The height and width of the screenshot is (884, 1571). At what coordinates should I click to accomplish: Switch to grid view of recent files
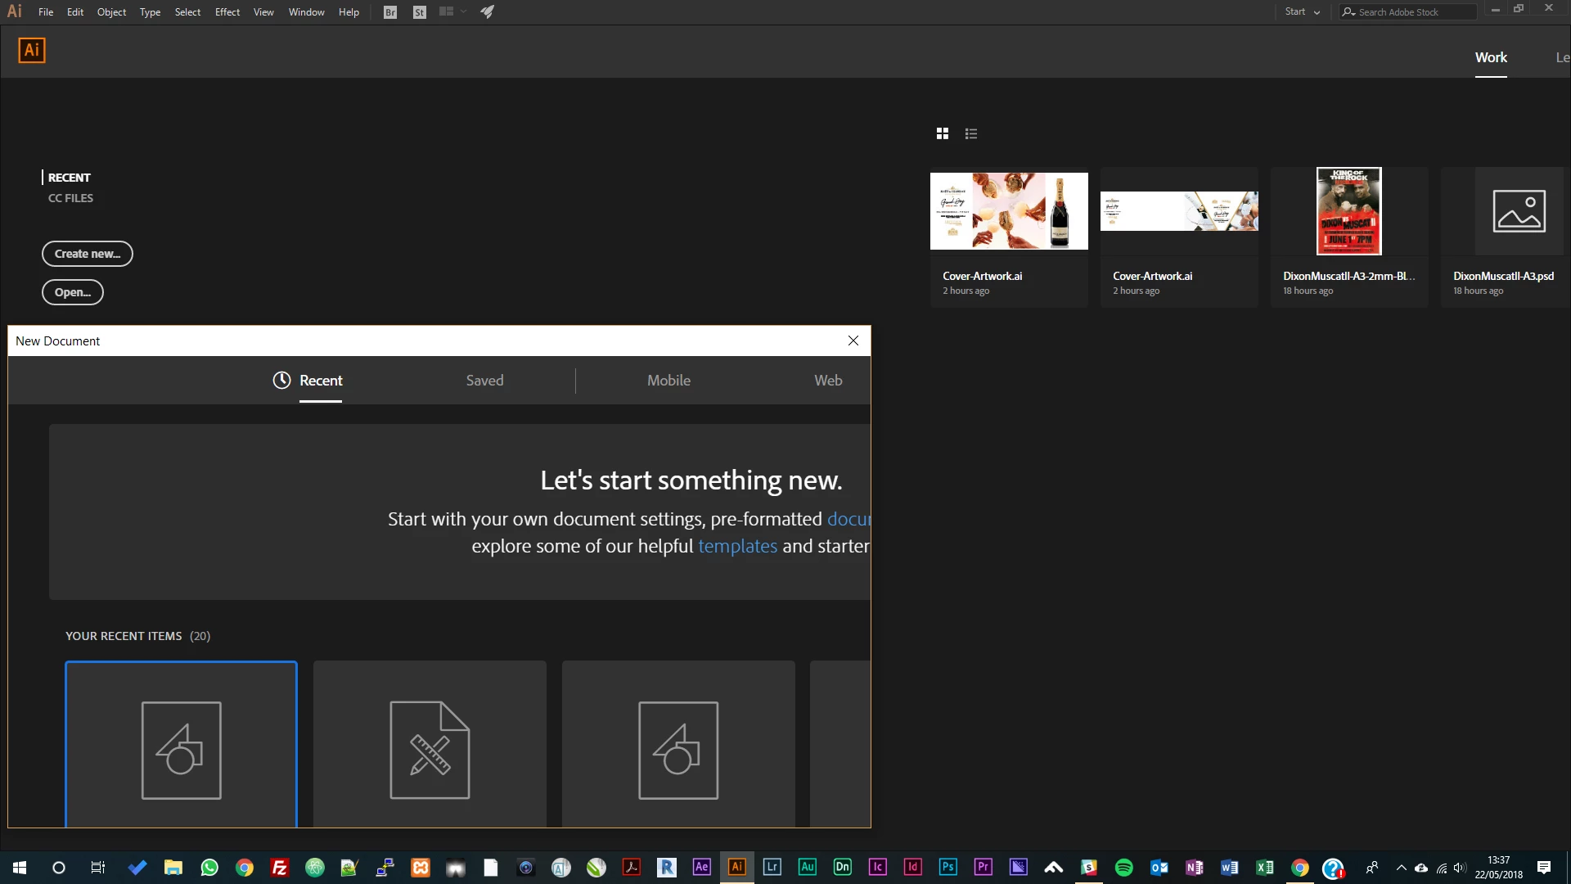[x=943, y=133]
